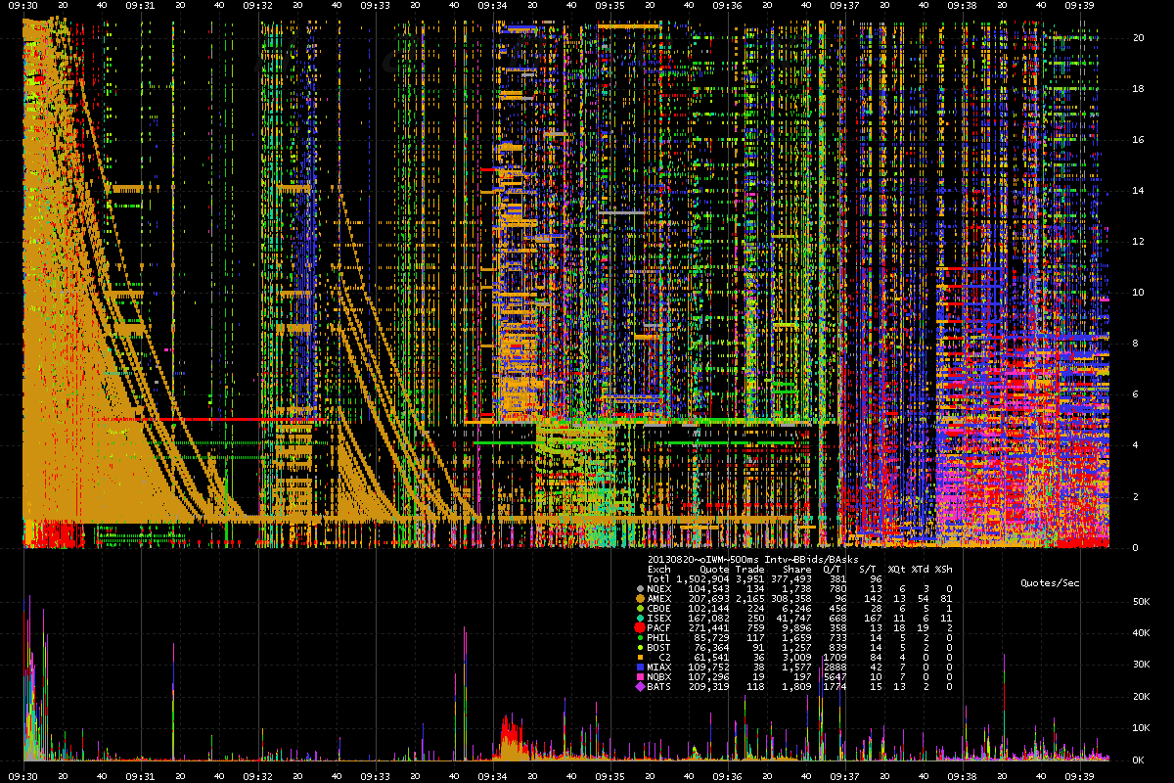1174x783 pixels.
Task: Click the AMEX exchange name
Action: (659, 598)
